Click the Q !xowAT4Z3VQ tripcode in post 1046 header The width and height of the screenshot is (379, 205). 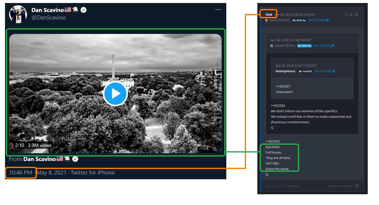point(277,20)
